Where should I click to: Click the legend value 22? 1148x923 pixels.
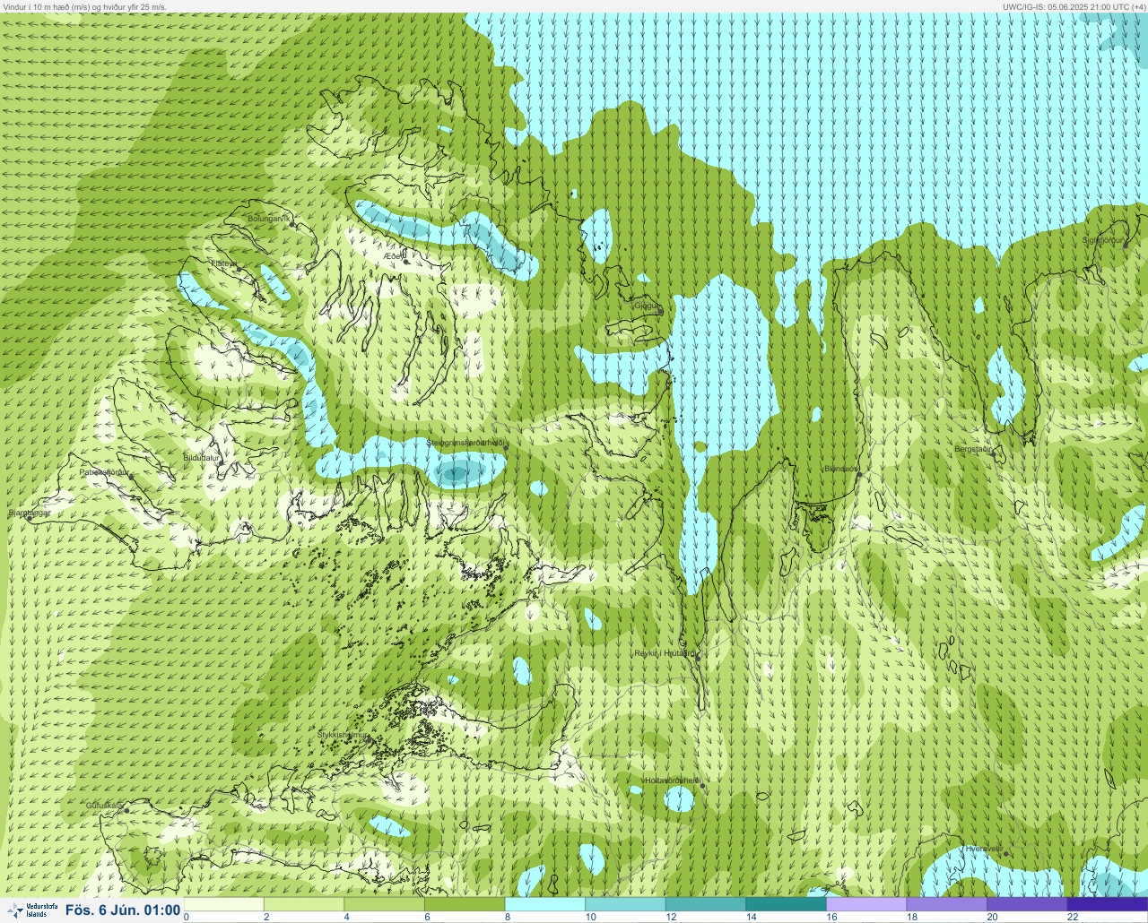pos(1073,917)
